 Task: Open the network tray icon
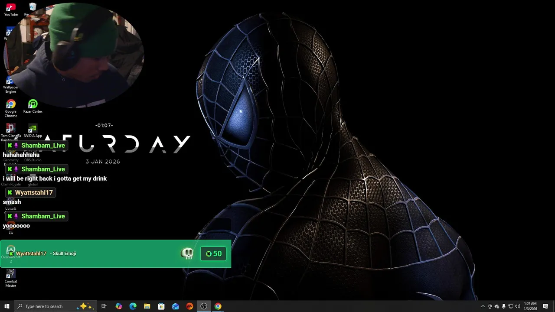[511, 306]
